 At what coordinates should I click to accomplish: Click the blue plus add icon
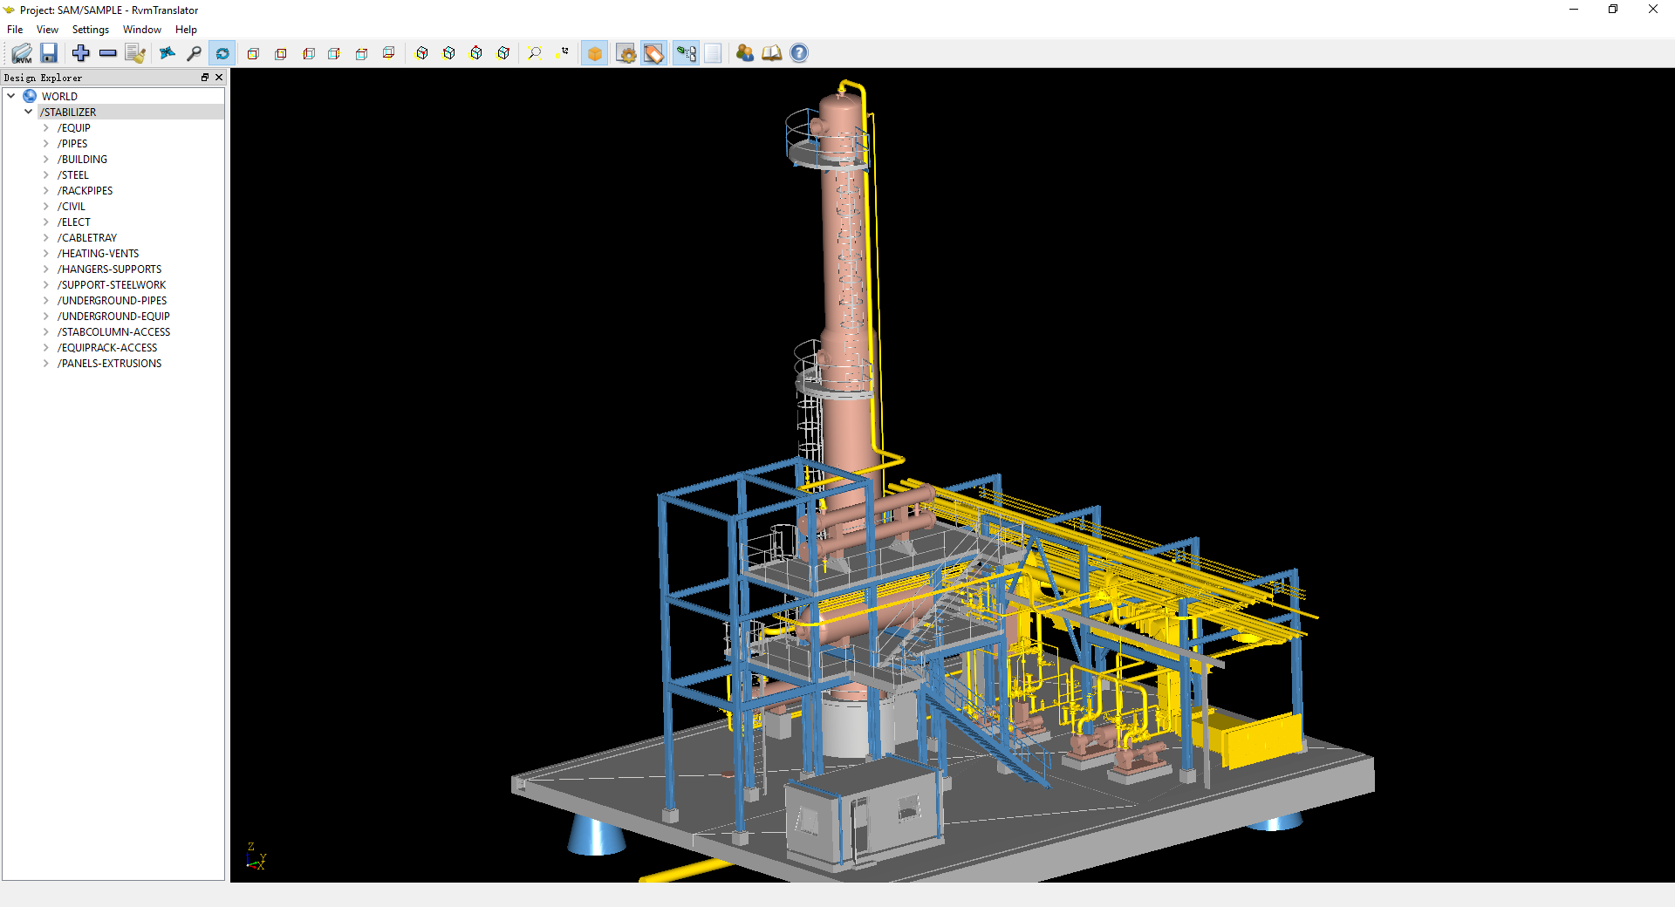[x=81, y=53]
